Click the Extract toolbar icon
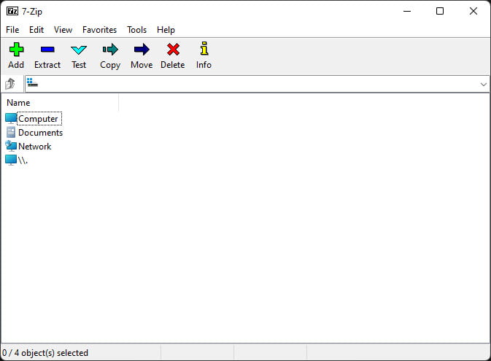This screenshot has height=361, width=491. 47,50
